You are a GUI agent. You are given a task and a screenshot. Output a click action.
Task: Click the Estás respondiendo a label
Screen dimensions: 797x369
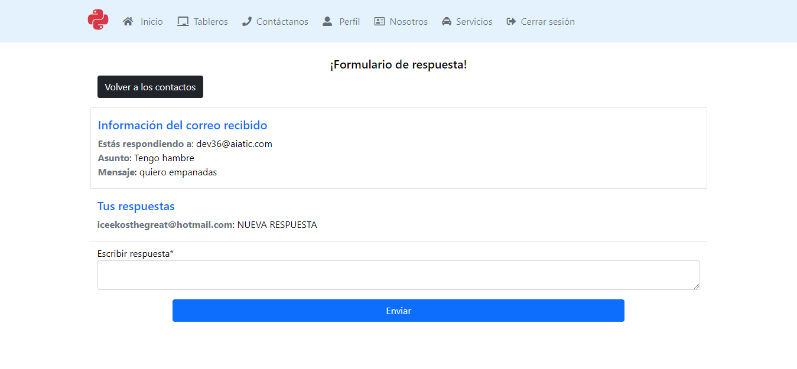145,144
